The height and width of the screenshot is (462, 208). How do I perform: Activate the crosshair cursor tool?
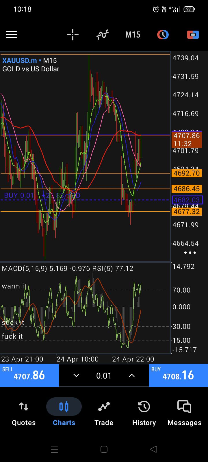pyautogui.click(x=73, y=35)
